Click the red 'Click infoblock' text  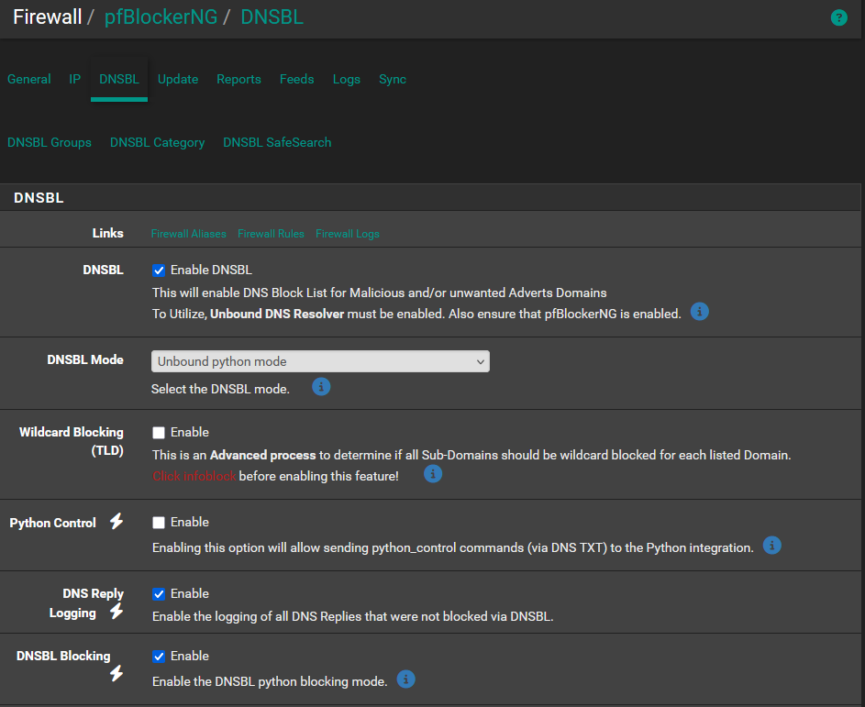pyautogui.click(x=194, y=477)
